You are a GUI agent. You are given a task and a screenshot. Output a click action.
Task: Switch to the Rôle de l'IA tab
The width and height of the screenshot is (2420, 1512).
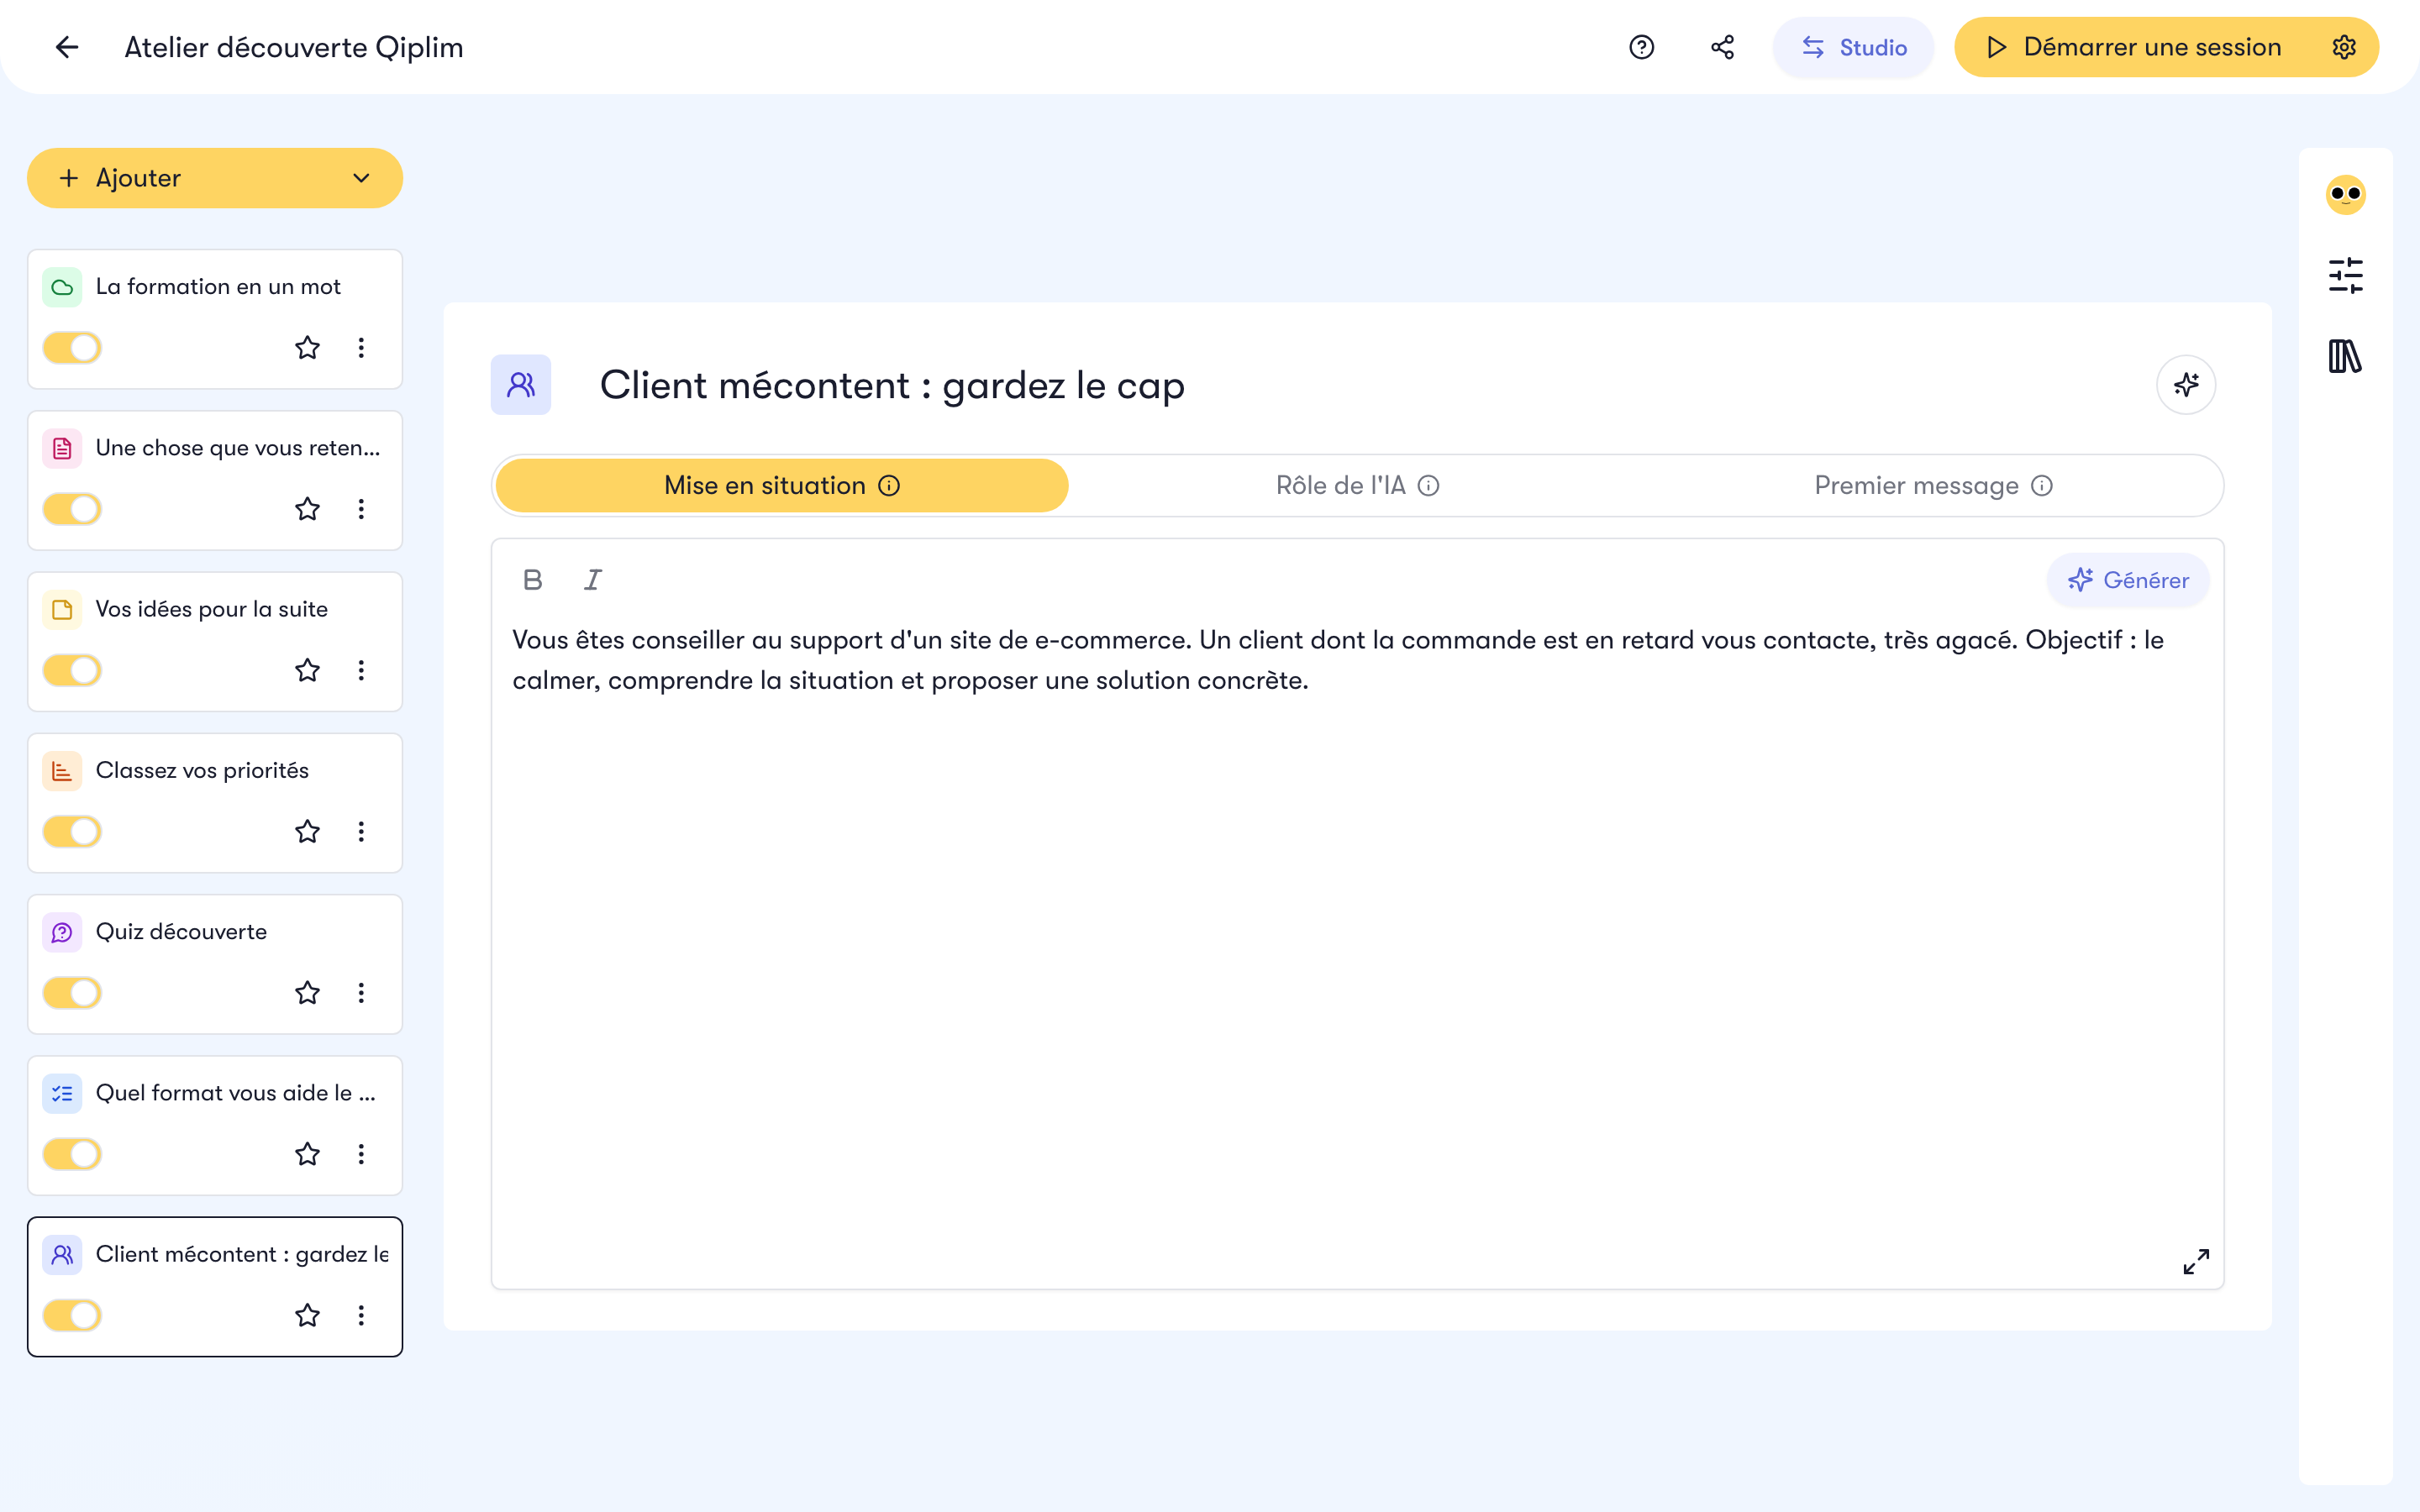[1357, 486]
